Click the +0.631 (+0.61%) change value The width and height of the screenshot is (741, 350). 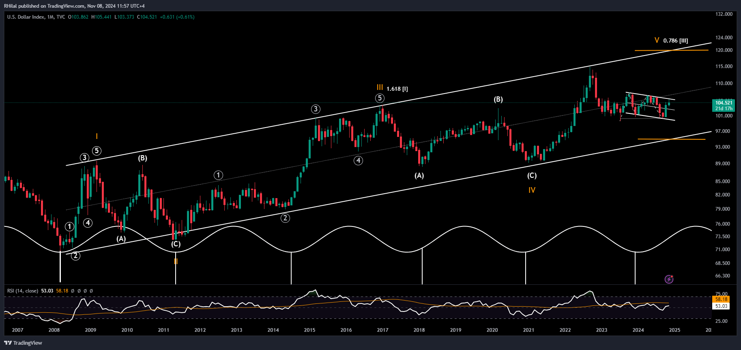coord(177,17)
